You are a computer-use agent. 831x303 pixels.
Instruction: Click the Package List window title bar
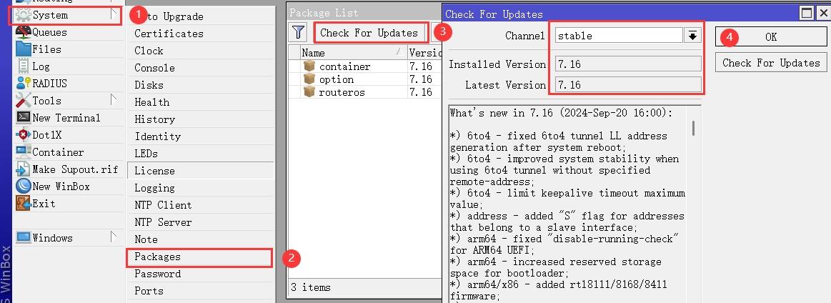tap(364, 12)
